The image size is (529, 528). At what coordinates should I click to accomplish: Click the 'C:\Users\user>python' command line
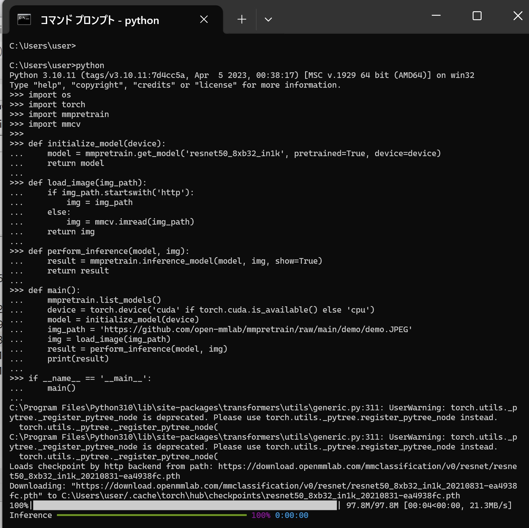coord(57,65)
